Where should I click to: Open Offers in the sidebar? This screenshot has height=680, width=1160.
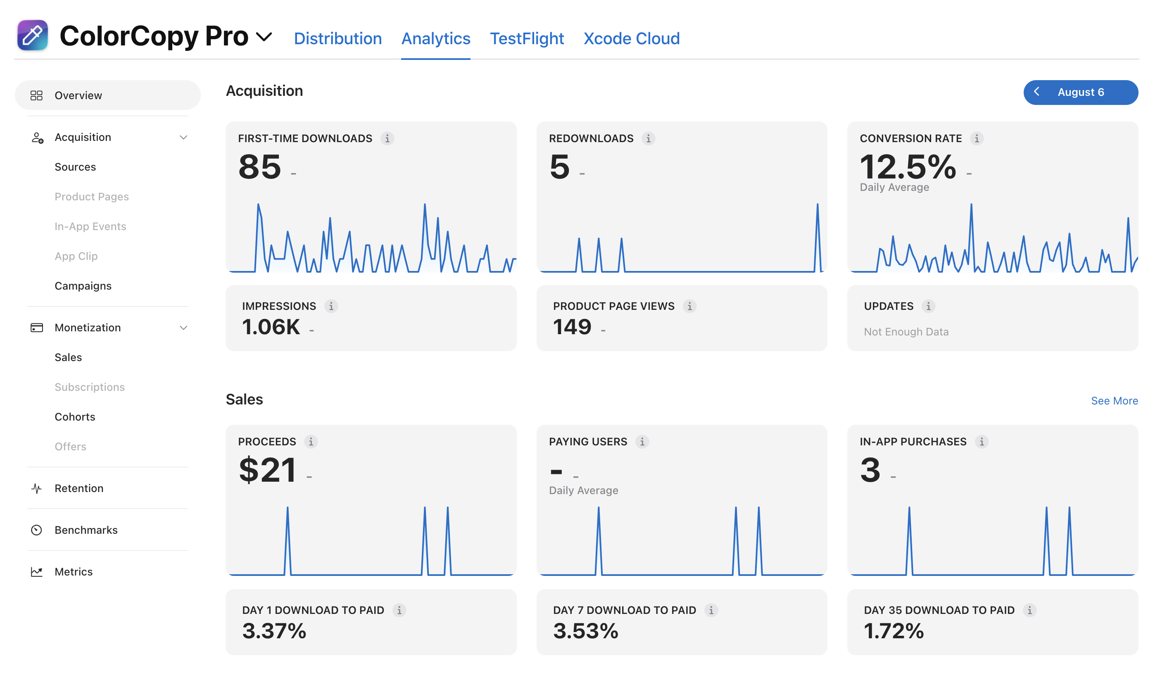pos(70,447)
